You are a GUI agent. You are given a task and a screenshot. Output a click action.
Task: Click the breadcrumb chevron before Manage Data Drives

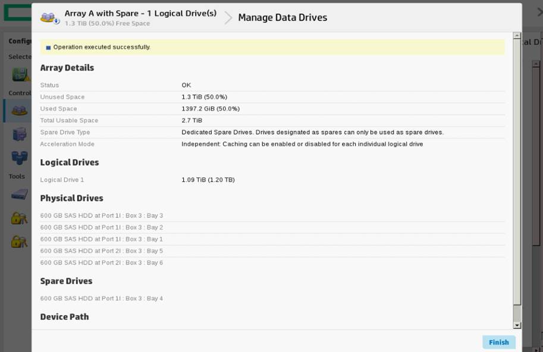228,18
